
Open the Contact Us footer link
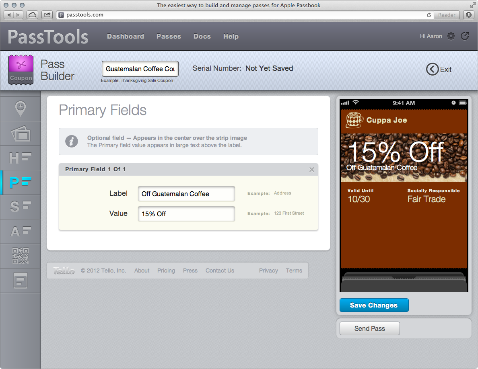(220, 271)
